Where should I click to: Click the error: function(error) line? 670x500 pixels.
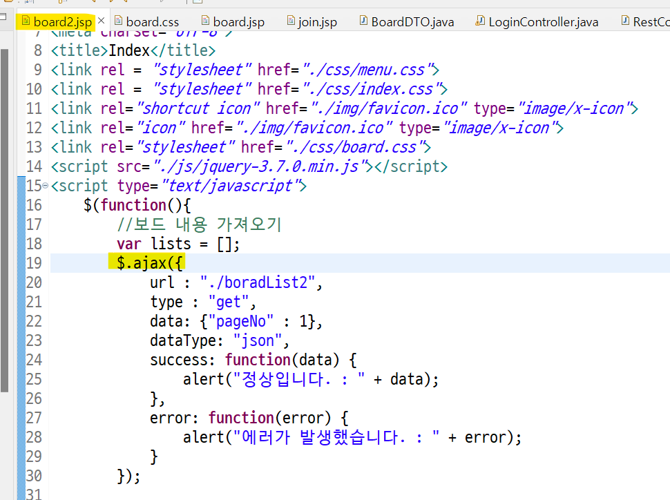click(249, 418)
